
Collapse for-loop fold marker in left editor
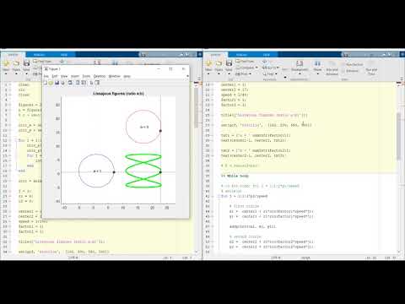pos(17,140)
